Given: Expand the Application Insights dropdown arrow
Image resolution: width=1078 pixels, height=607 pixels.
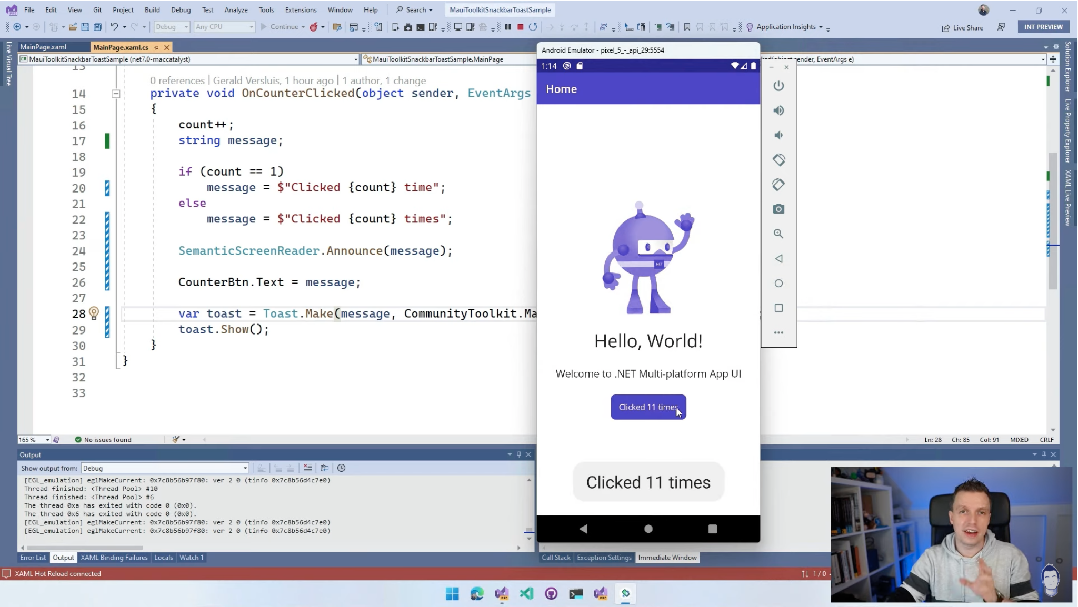Looking at the screenshot, I should click(x=821, y=27).
